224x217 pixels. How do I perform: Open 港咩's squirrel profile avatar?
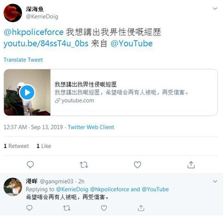tap(13, 187)
